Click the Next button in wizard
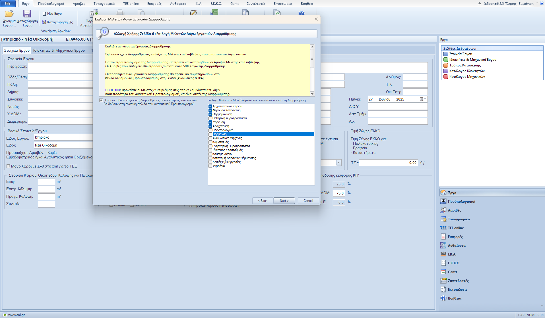The image size is (545, 318). [284, 200]
